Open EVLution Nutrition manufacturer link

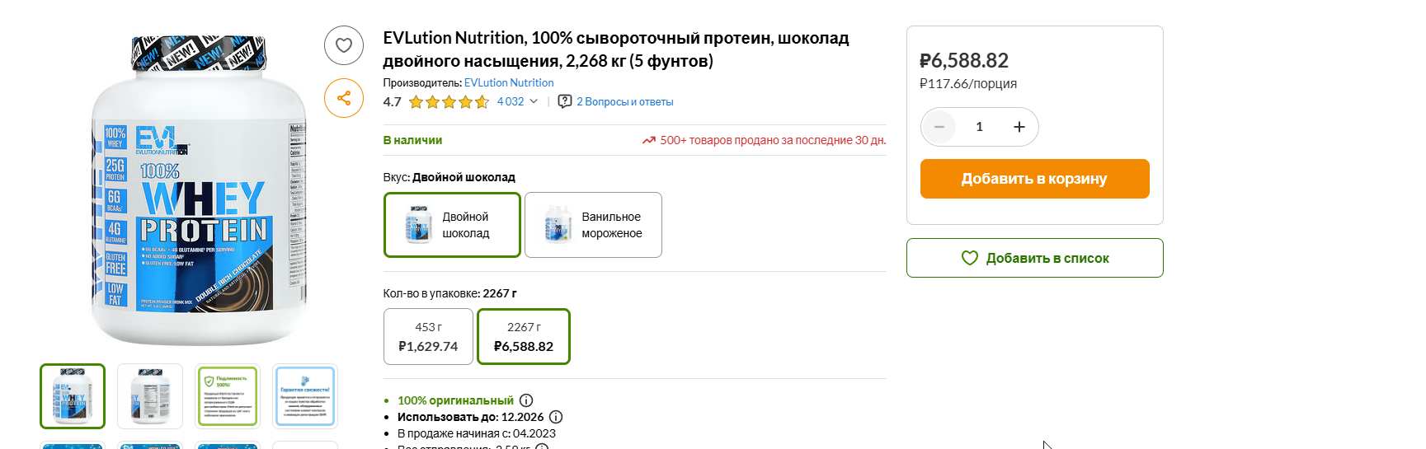(509, 82)
